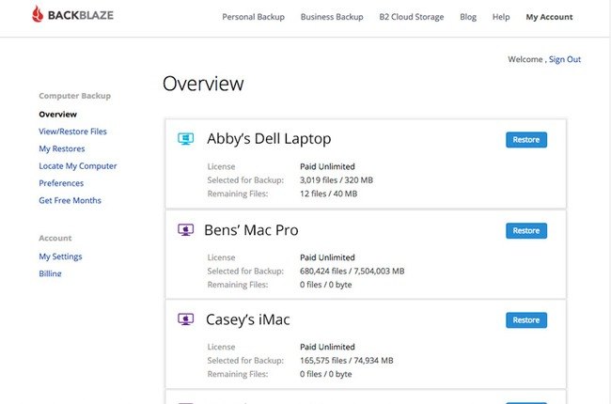Click the Backblaze flame logo
Viewport: 611px width, 404px height.
(38, 14)
